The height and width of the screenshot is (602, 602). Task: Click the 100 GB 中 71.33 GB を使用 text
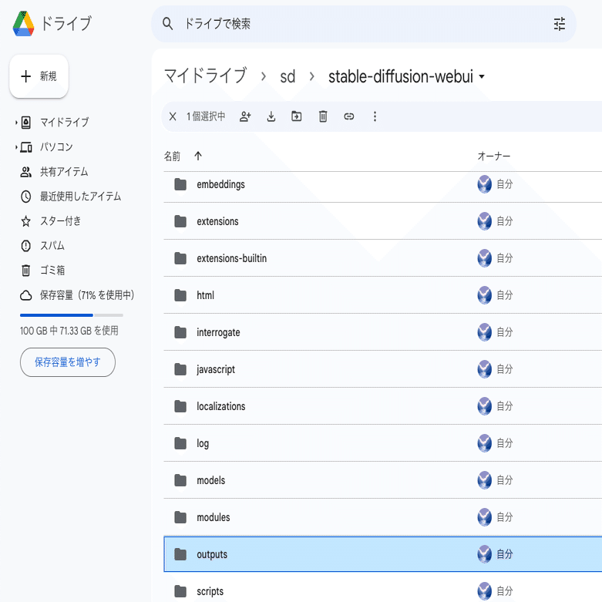click(69, 331)
